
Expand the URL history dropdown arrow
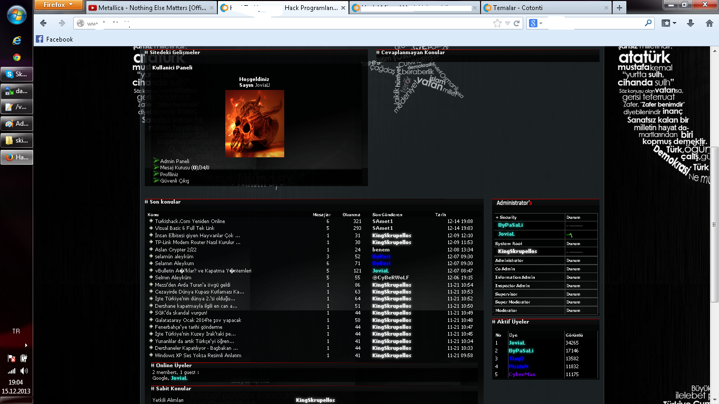coord(507,23)
